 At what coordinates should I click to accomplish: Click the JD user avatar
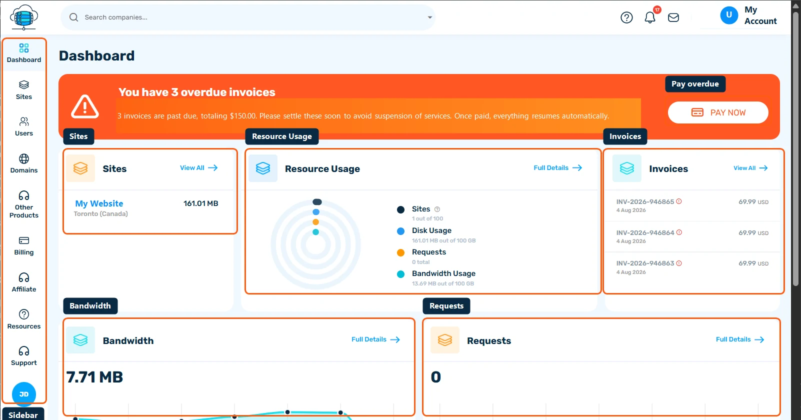(24, 394)
